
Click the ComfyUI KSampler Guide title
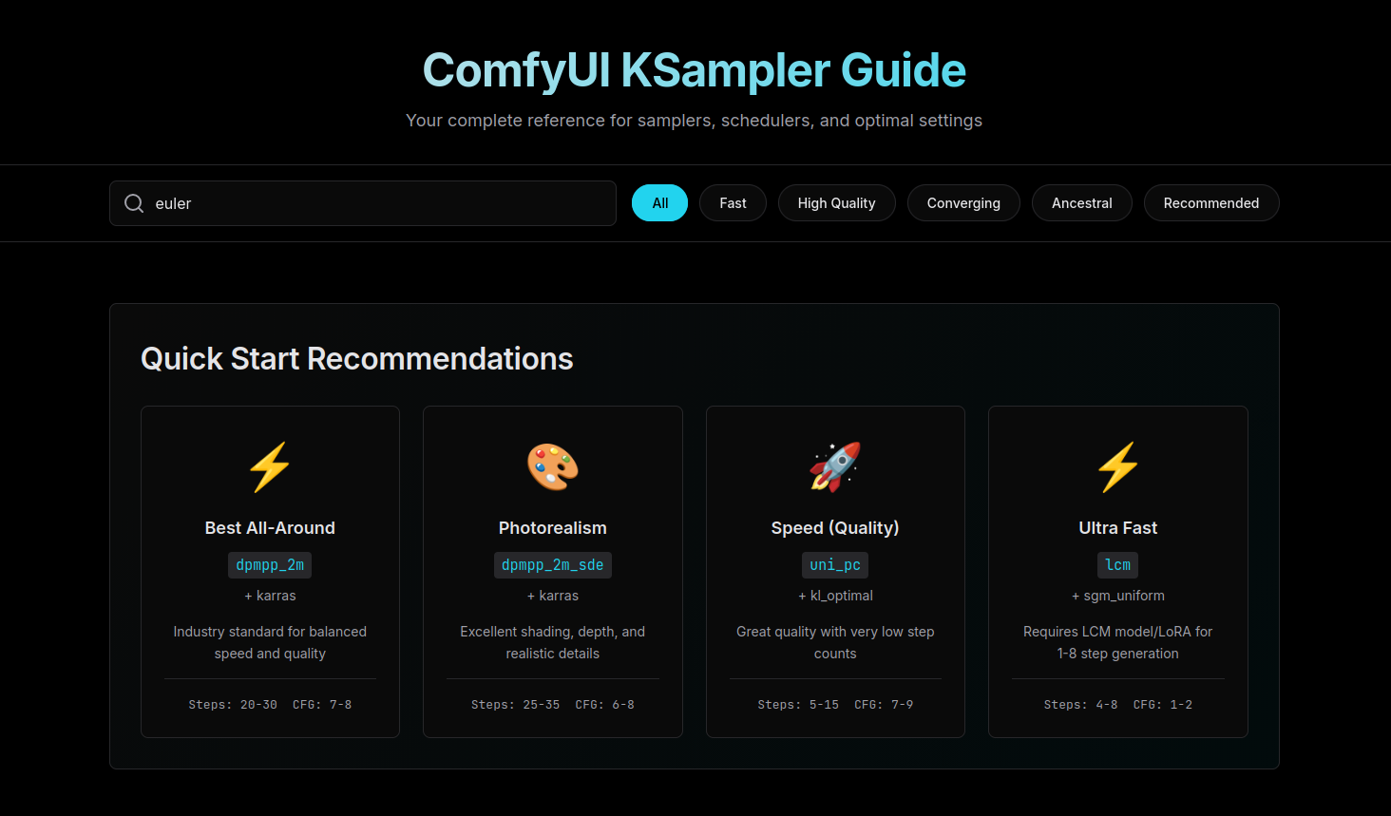(x=695, y=70)
